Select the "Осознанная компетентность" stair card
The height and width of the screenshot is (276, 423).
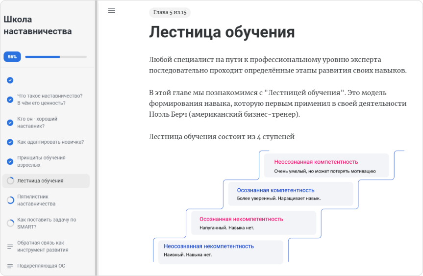click(x=291, y=194)
